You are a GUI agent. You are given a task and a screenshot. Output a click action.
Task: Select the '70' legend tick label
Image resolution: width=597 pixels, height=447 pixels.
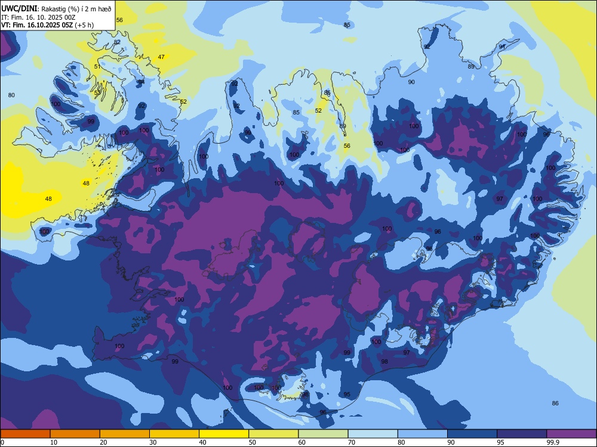[x=352, y=442]
